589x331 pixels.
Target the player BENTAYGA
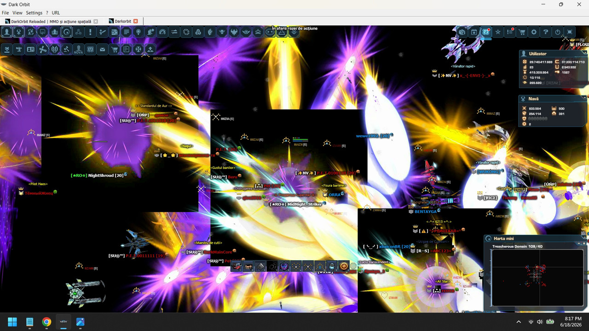pos(426,211)
